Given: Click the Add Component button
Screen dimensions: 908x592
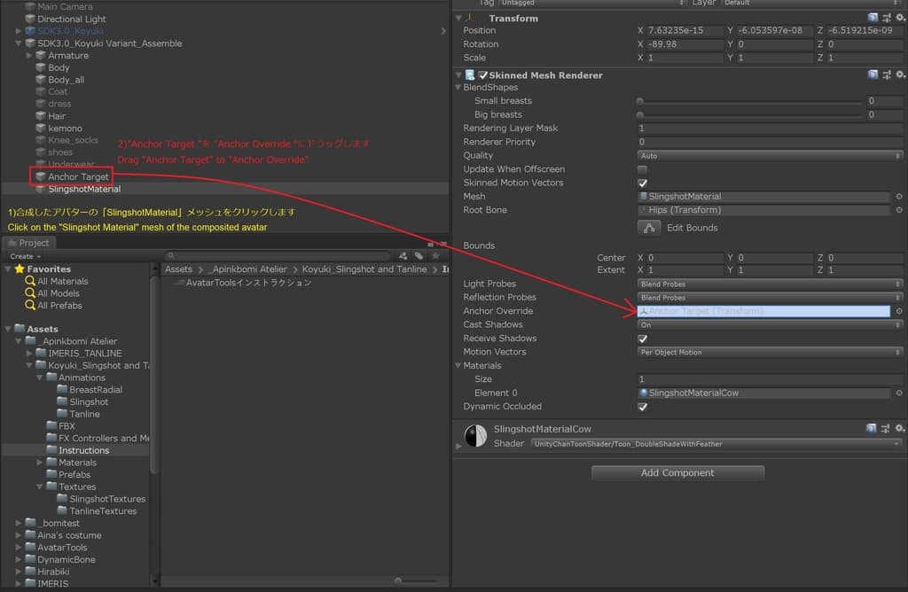Looking at the screenshot, I should click(677, 473).
